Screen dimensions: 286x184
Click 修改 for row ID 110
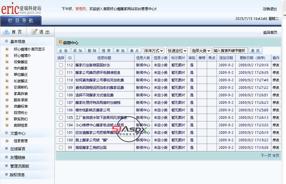tap(276, 80)
